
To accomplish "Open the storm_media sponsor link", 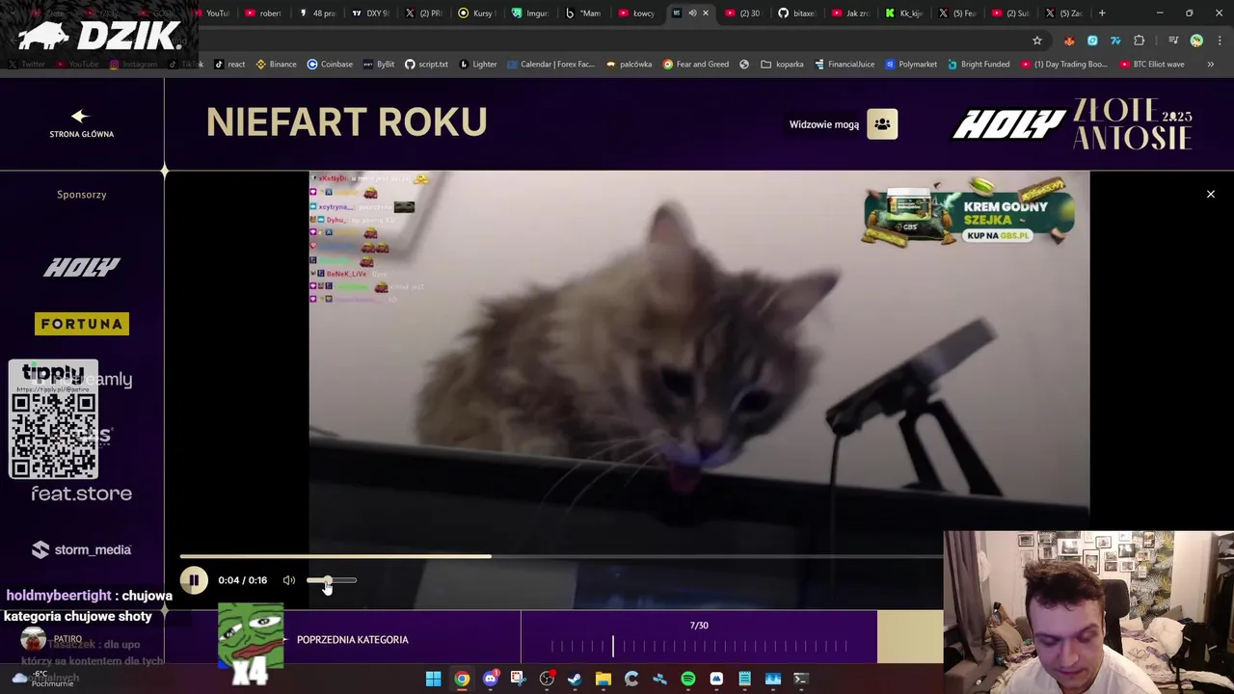I will (81, 549).
